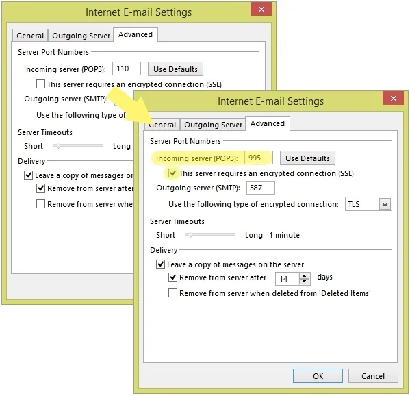Click days field showing 14

click(287, 278)
